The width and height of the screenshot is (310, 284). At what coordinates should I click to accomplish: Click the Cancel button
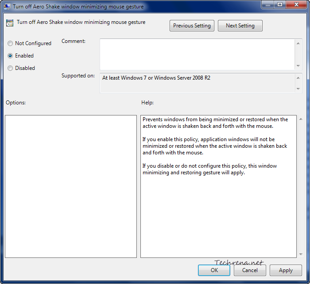click(250, 270)
